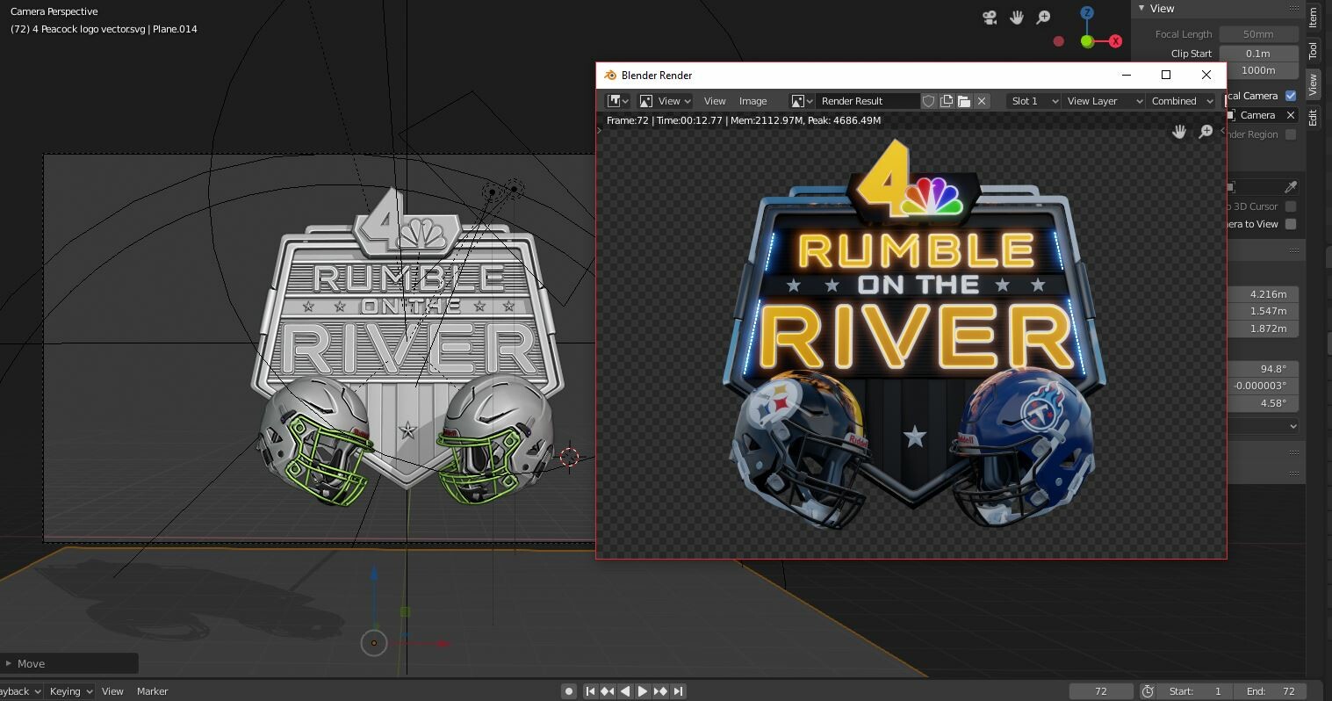
Task: Open the Blender Render window logo icon
Action: click(610, 76)
